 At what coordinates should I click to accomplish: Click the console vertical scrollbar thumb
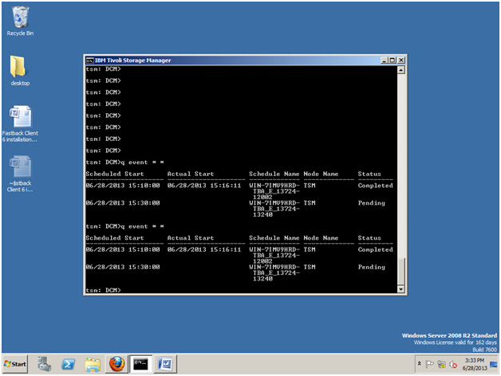coord(401,272)
